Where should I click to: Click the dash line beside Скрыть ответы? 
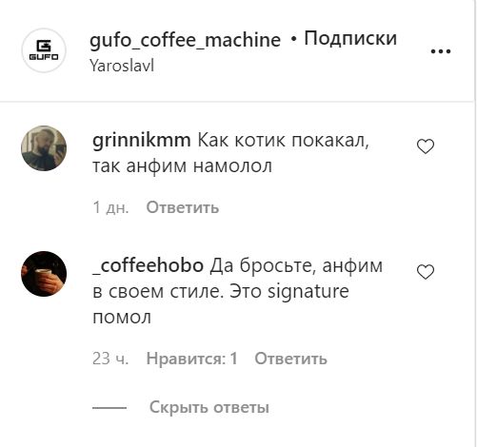(x=109, y=408)
